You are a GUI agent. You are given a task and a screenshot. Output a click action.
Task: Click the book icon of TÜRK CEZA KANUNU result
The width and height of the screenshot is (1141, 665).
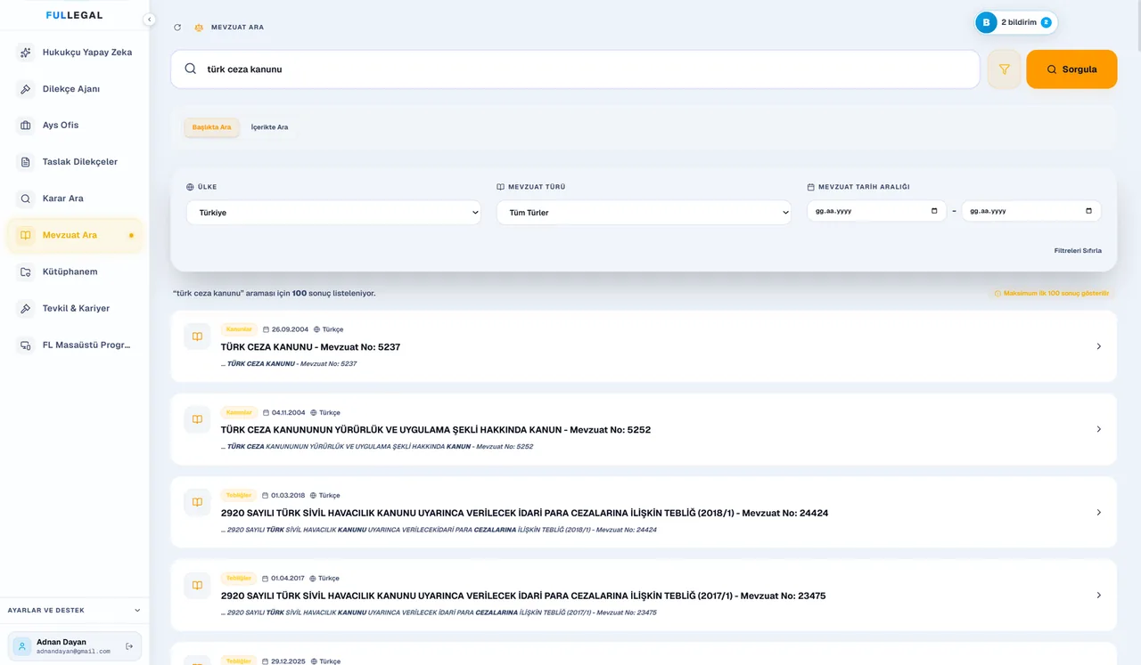(x=197, y=337)
